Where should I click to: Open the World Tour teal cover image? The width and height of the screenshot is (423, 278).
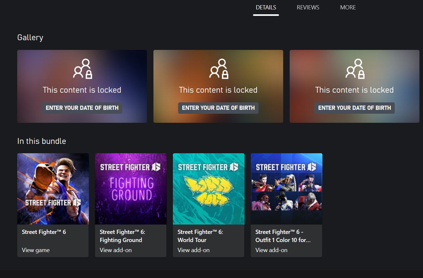coord(209,189)
